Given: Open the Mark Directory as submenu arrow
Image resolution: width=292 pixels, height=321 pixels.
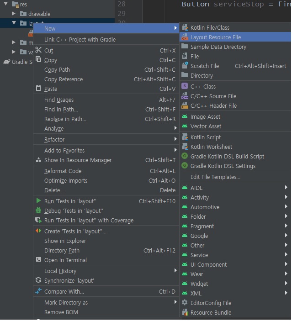Looking at the screenshot, I should point(175,302).
